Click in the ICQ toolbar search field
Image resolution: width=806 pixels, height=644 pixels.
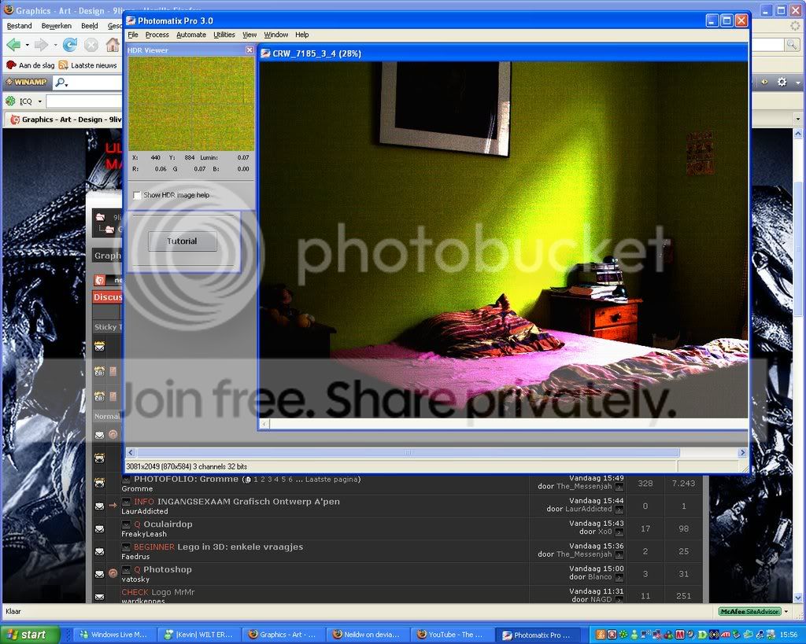click(x=84, y=101)
